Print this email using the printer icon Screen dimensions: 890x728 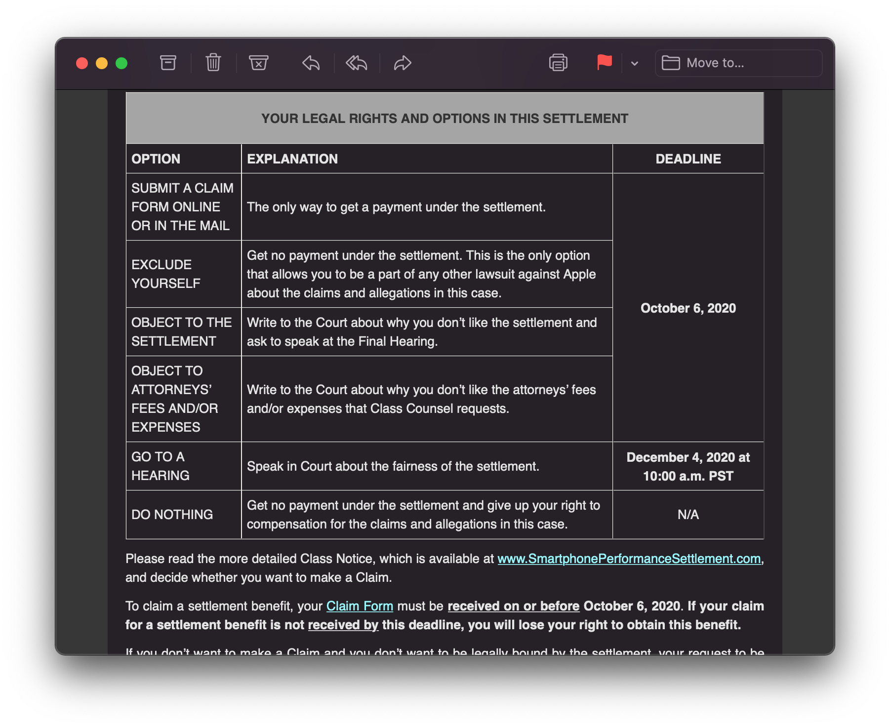point(558,63)
